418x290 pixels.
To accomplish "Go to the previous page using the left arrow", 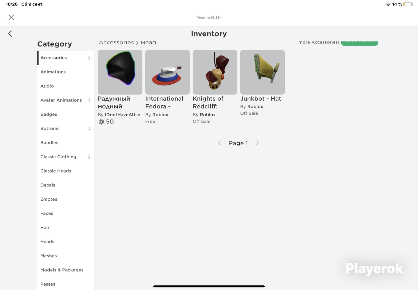I will (220, 143).
